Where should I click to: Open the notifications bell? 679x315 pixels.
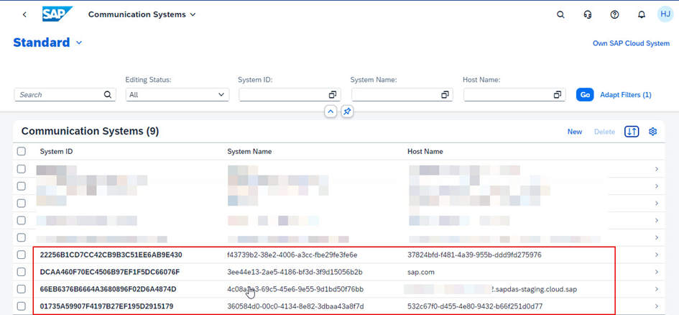click(642, 14)
